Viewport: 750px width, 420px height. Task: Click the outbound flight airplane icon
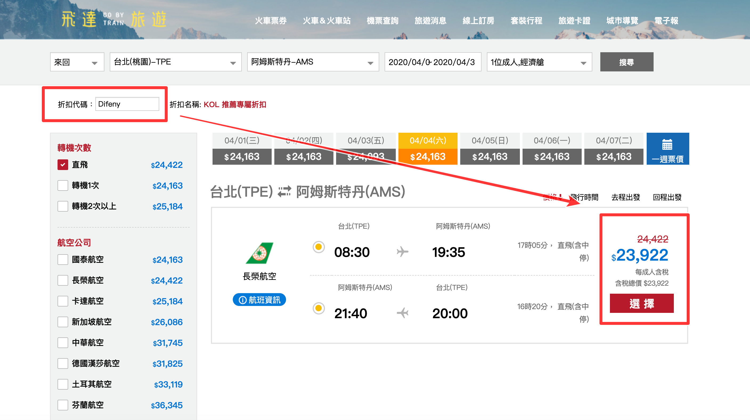point(402,252)
